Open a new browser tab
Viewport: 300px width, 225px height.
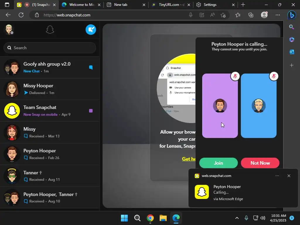pyautogui.click(x=243, y=5)
